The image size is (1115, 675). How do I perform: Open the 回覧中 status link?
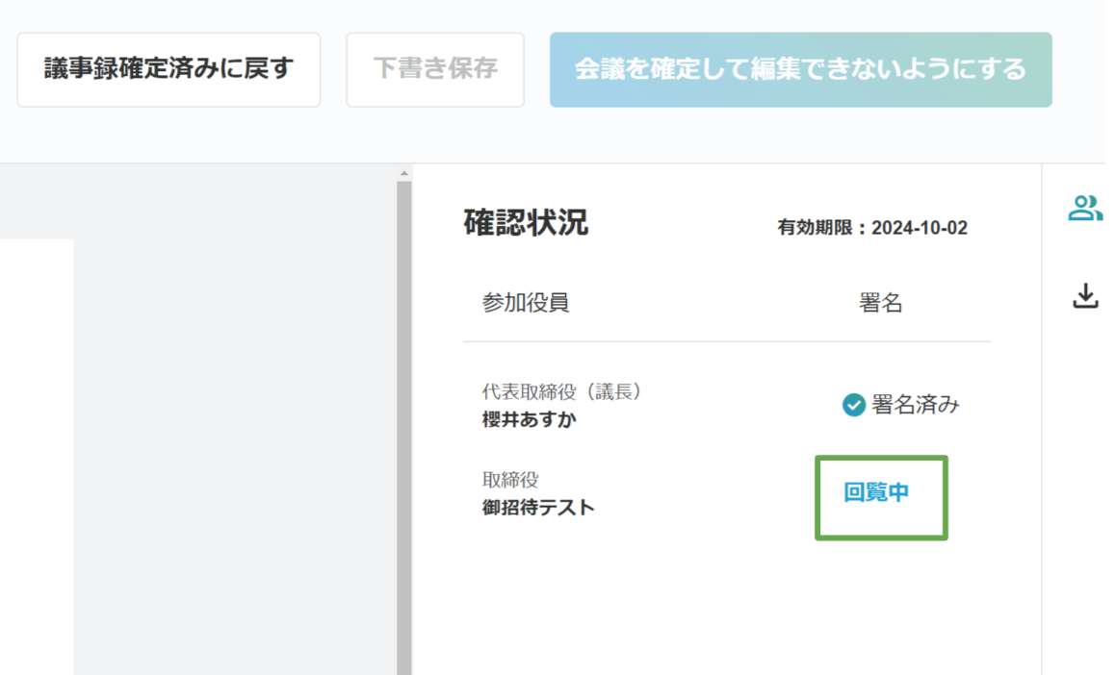(876, 493)
